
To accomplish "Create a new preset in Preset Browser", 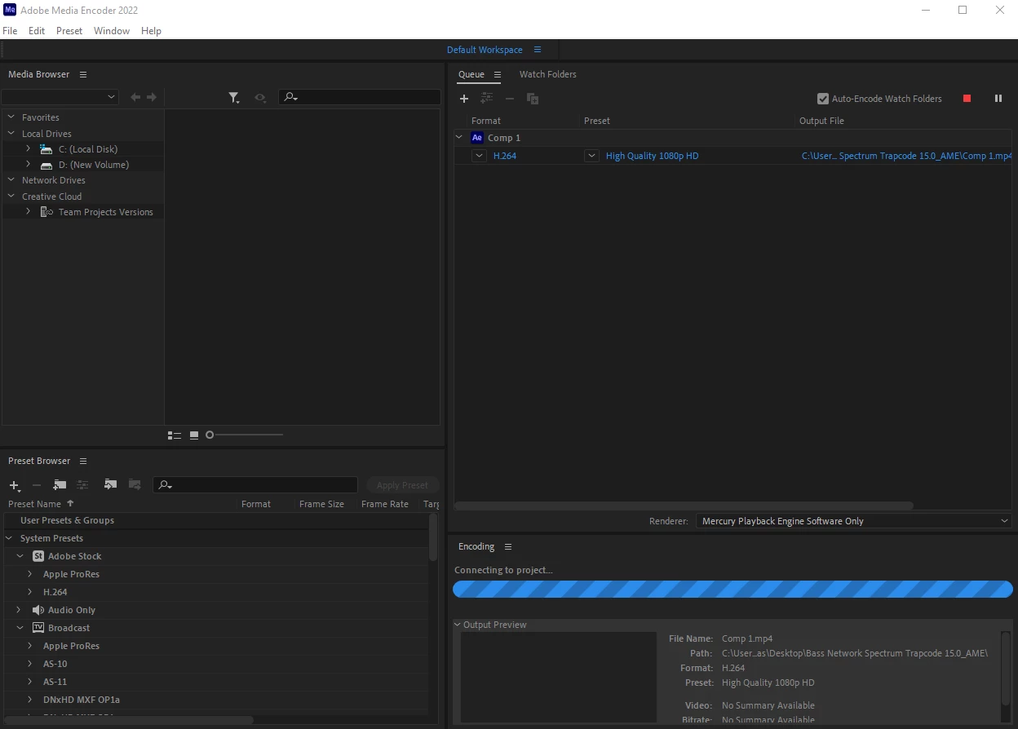I will coord(14,485).
